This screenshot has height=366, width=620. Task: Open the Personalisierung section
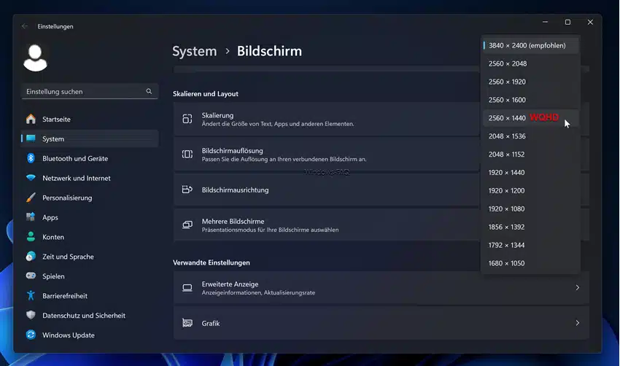pyautogui.click(x=90, y=198)
